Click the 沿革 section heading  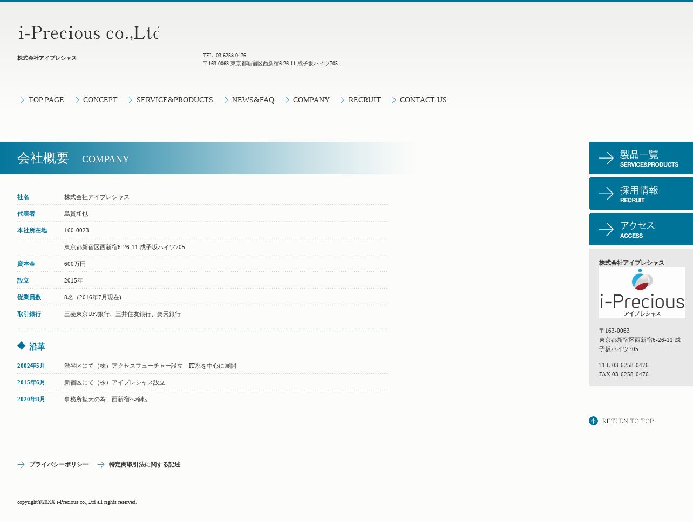[x=37, y=347]
